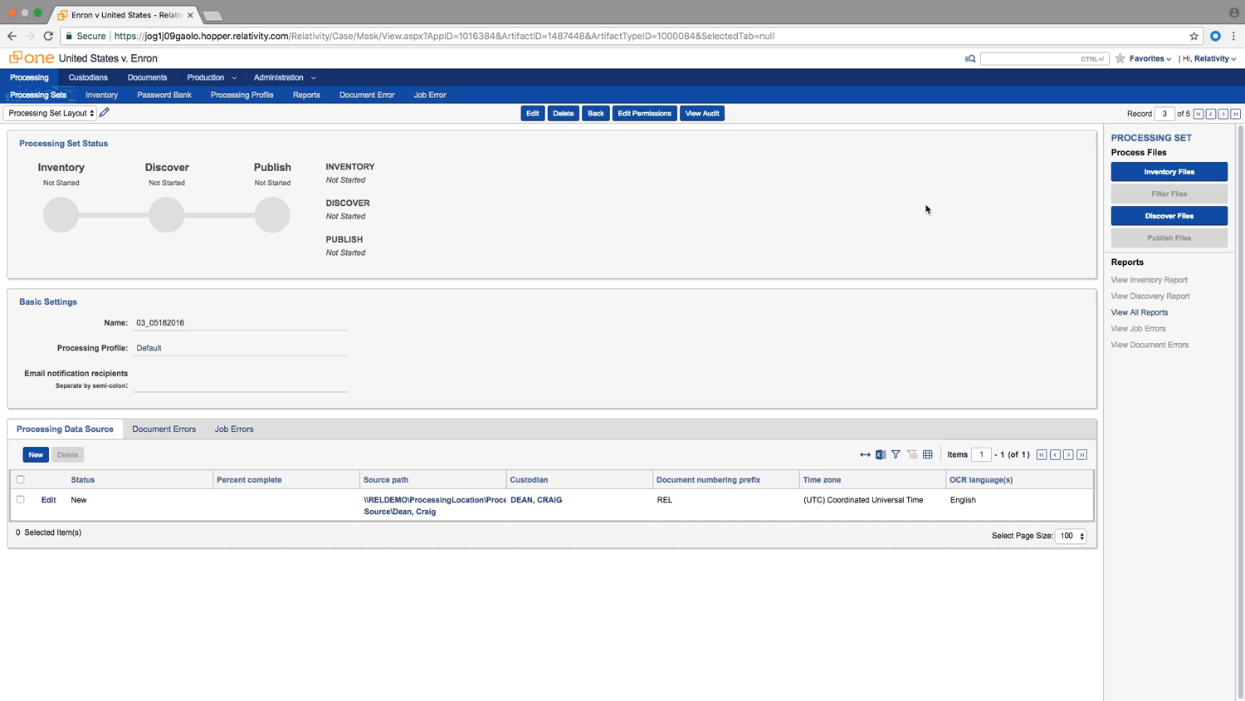
Task: Tick the select-all checkbox in table header
Action: (x=21, y=479)
